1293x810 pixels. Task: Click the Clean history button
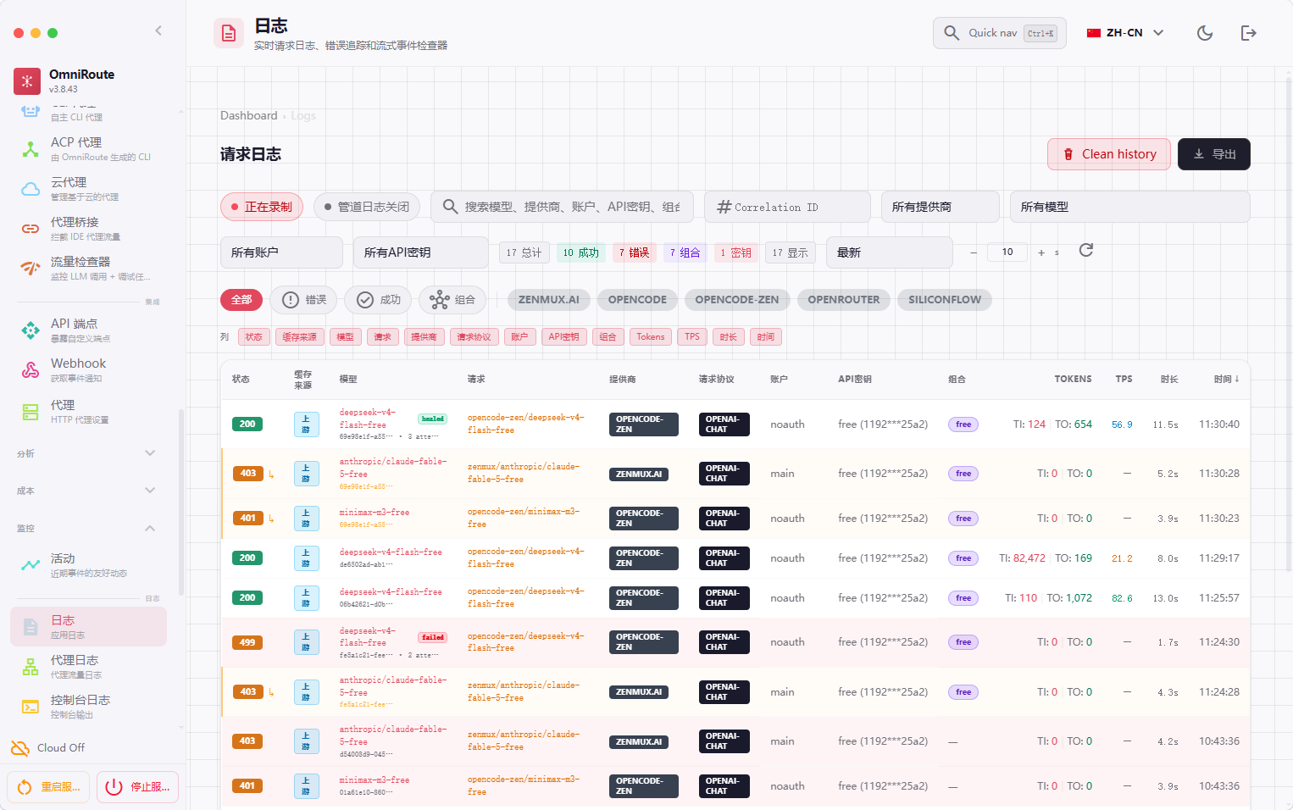1109,154
